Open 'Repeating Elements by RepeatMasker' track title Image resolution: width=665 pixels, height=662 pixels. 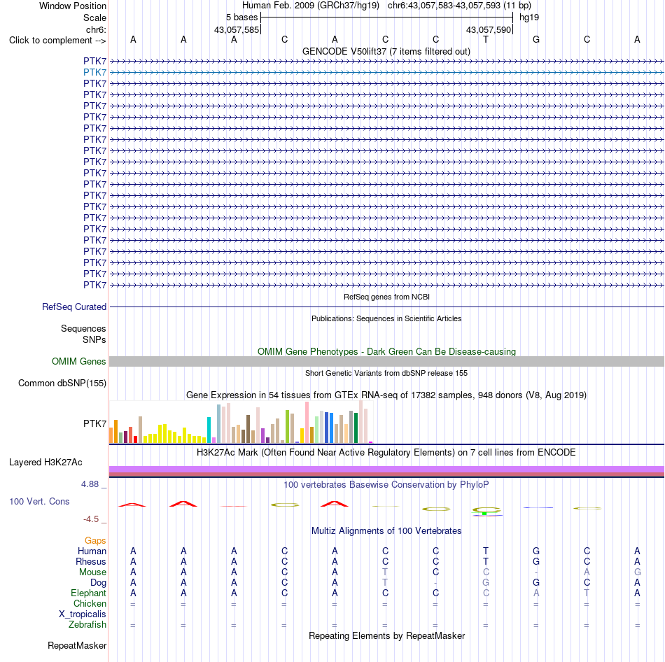[386, 636]
